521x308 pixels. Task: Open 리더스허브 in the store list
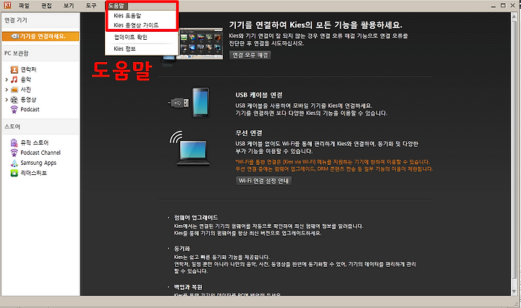click(33, 173)
